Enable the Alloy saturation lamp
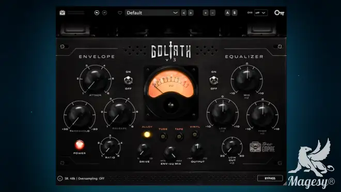The width and height of the screenshot is (341, 192). click(x=147, y=134)
